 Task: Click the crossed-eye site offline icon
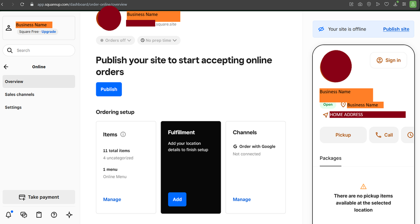pos(321,29)
